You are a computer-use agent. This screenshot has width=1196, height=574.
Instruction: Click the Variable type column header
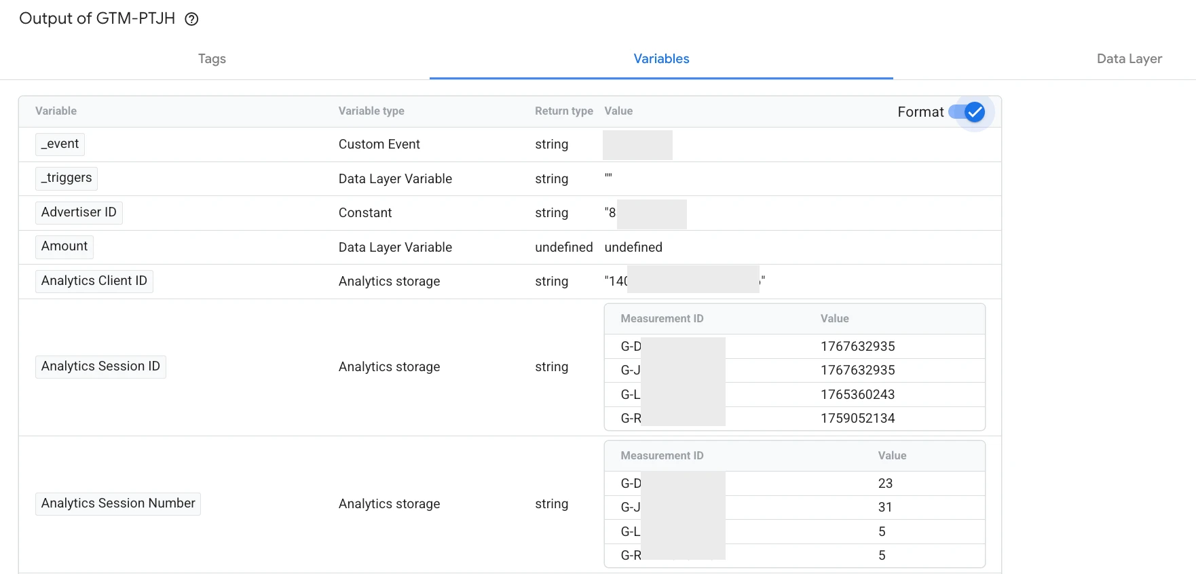click(371, 111)
